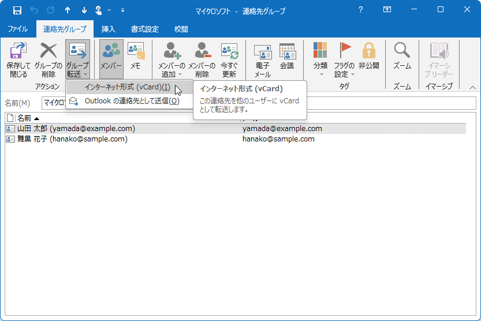
Task: Open the ファイル tab
Action: coord(17,29)
